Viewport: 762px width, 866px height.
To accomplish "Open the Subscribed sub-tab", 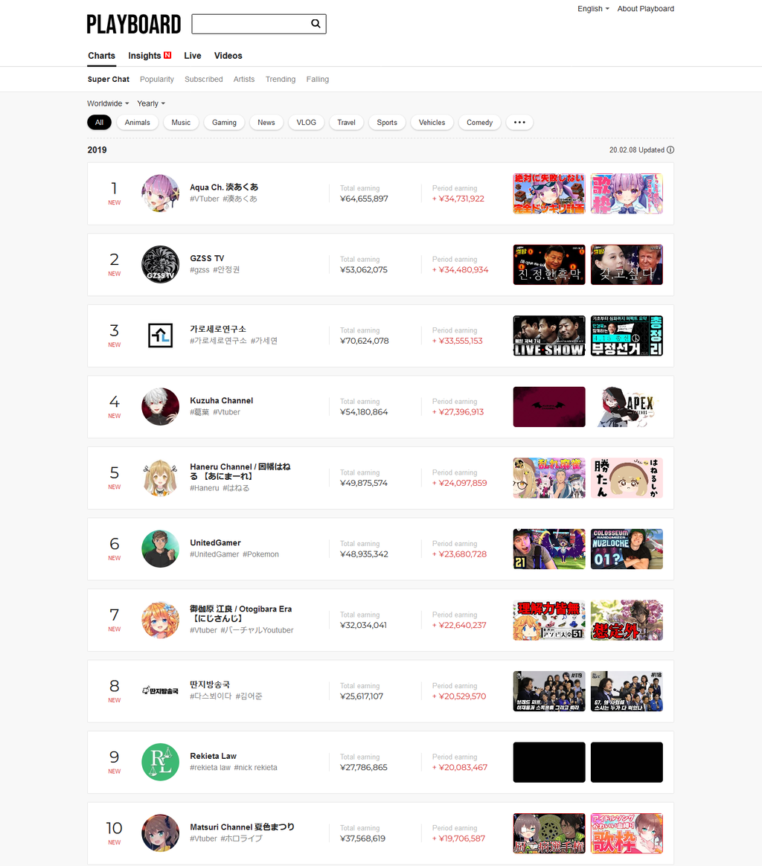I will [204, 80].
